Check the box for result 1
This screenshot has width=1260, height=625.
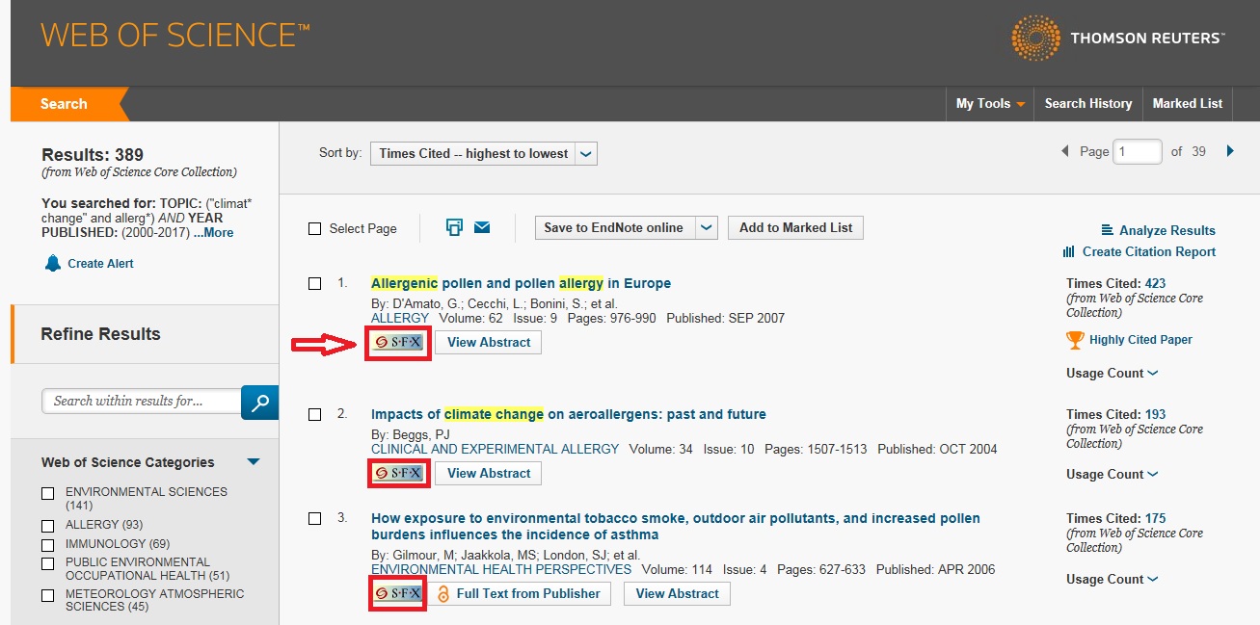tap(314, 283)
